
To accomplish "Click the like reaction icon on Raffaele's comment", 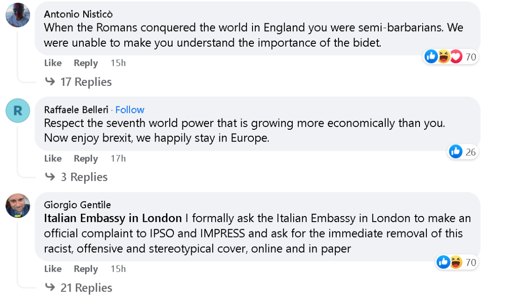I will (455, 152).
